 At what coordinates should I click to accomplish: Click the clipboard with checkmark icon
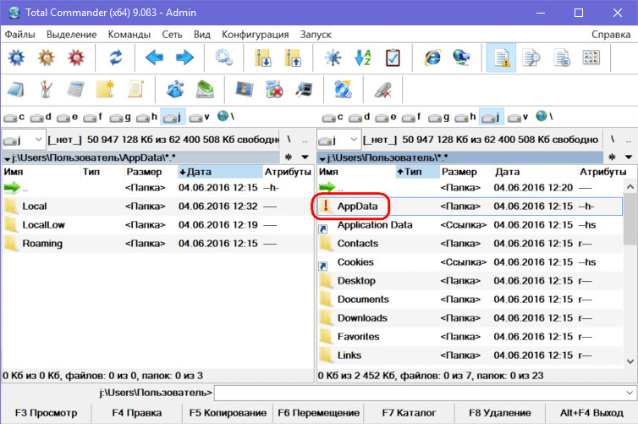click(393, 58)
